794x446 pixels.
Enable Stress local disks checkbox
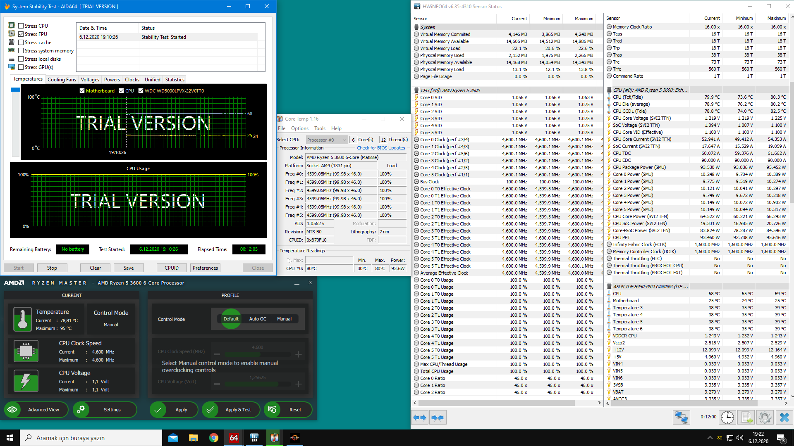click(x=21, y=59)
